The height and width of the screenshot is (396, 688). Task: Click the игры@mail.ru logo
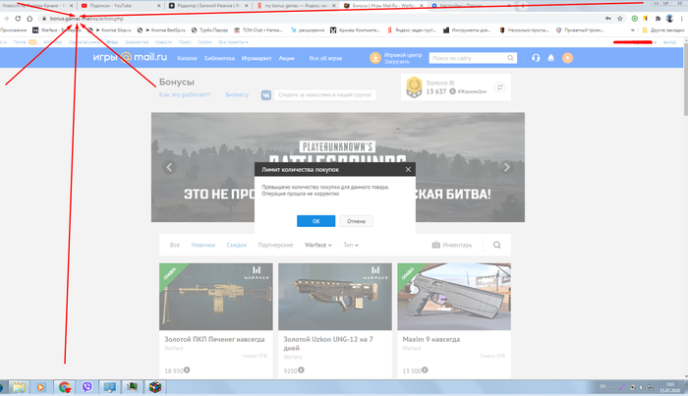pos(130,57)
